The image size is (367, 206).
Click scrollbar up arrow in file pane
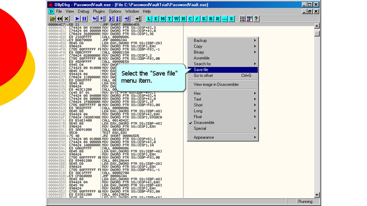pyautogui.click(x=317, y=26)
